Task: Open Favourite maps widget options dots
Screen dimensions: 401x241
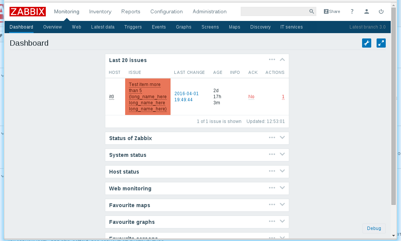Action: click(272, 204)
